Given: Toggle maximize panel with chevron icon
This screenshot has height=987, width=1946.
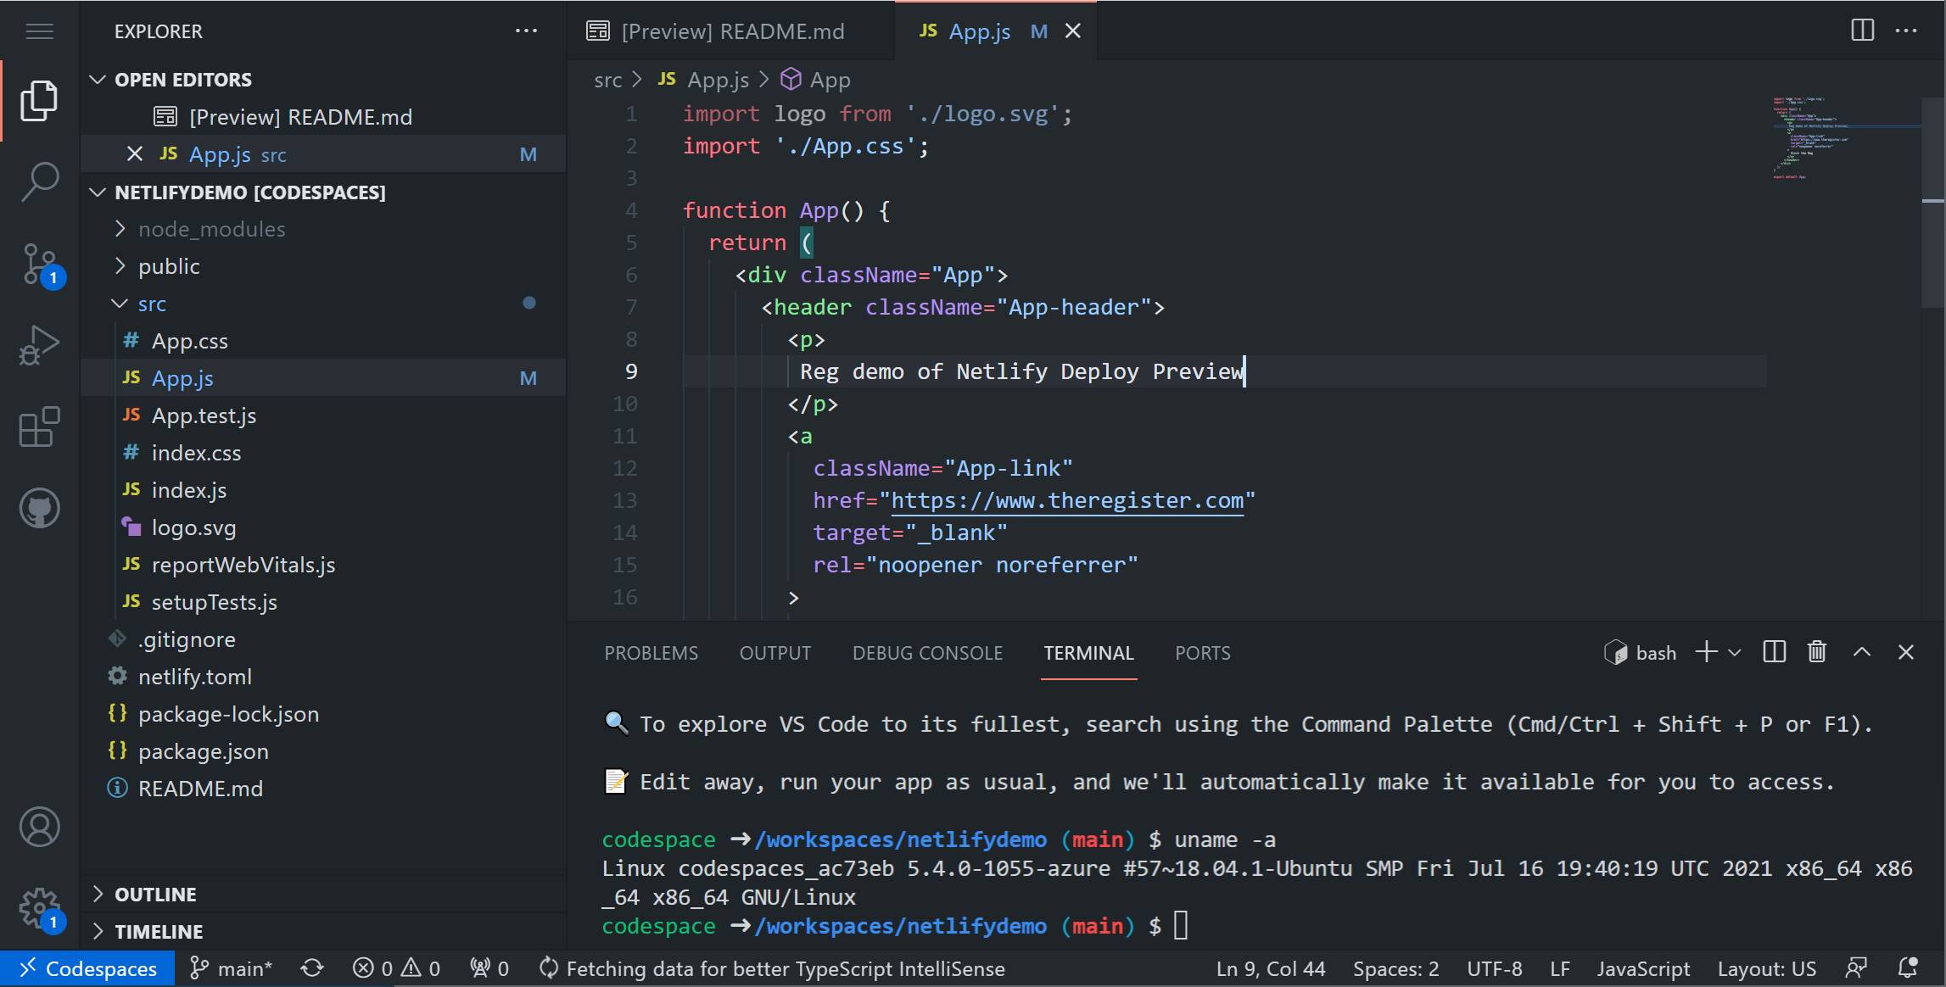Looking at the screenshot, I should point(1861,652).
